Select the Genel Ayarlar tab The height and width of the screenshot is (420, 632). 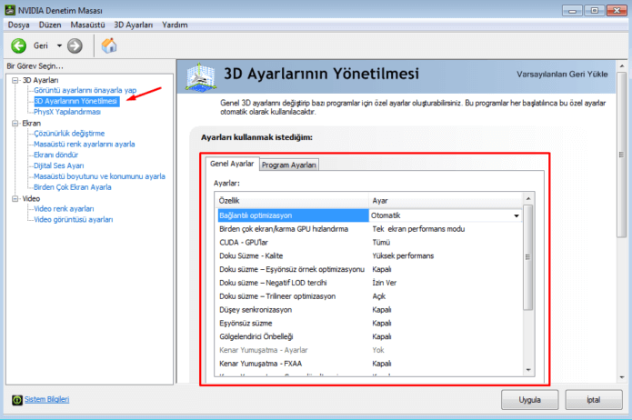(x=232, y=164)
